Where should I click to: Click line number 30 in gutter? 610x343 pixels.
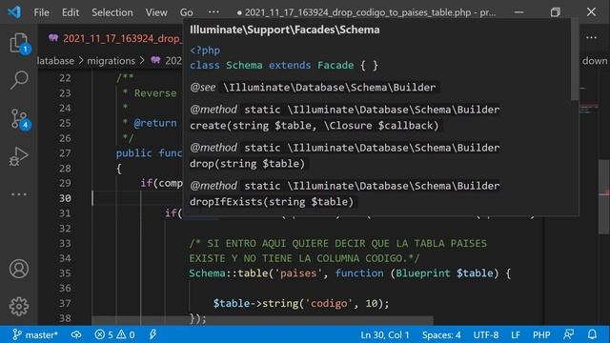(x=65, y=198)
